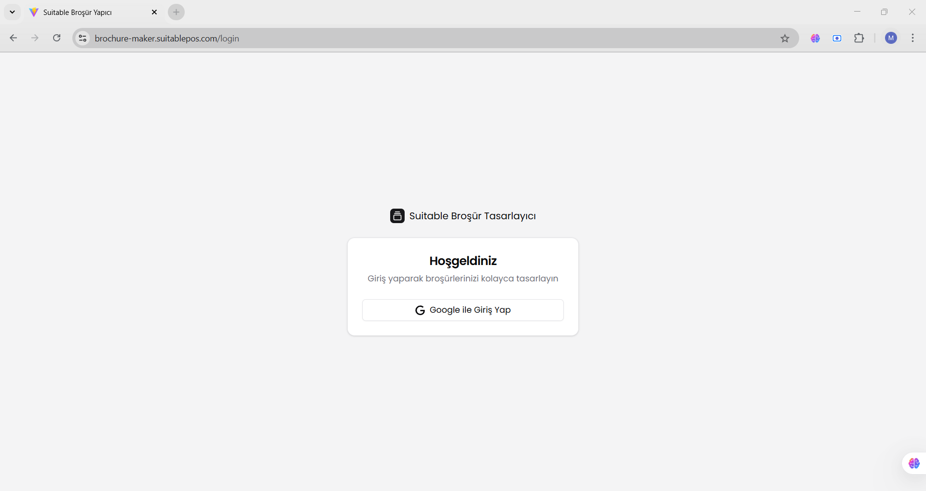This screenshot has height=491, width=926.
Task: Open the tab search dropdown arrow
Action: (x=13, y=12)
